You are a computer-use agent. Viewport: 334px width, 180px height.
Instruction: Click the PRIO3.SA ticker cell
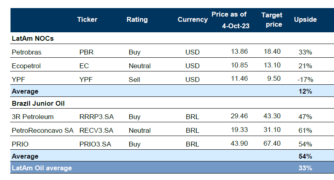click(x=95, y=144)
